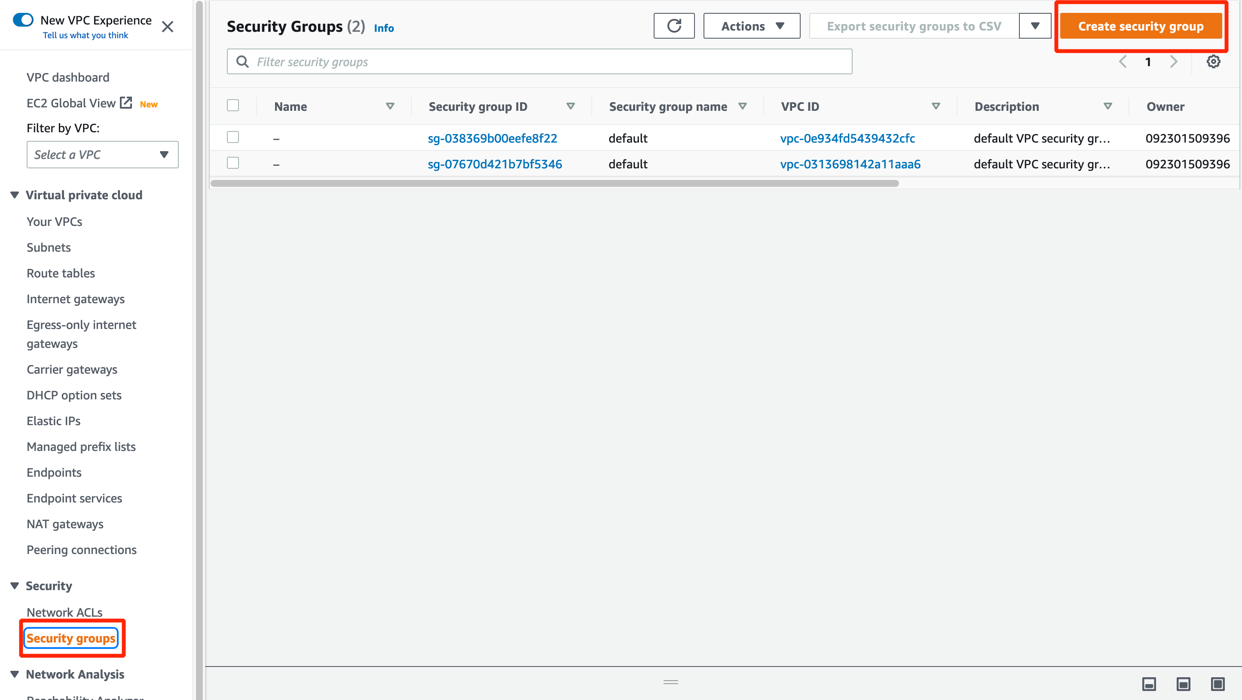
Task: Toggle the New VPC Experience switch
Action: [23, 20]
